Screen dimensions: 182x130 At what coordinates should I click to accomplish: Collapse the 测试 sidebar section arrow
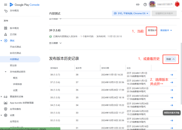pos(1,40)
